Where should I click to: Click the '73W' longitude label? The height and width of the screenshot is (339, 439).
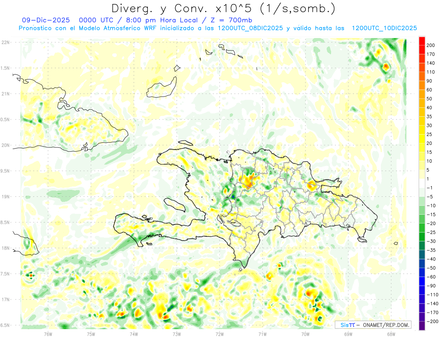177,334
